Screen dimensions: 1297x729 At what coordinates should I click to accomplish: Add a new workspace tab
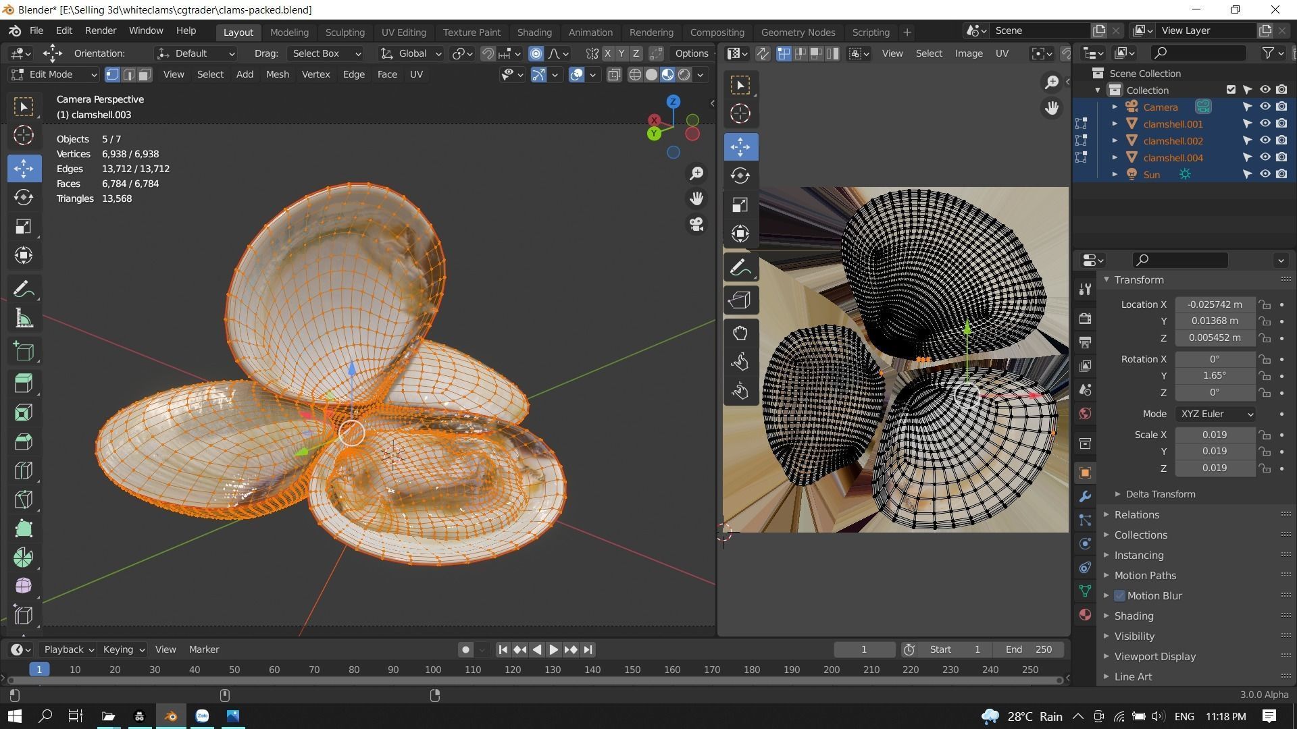907,32
